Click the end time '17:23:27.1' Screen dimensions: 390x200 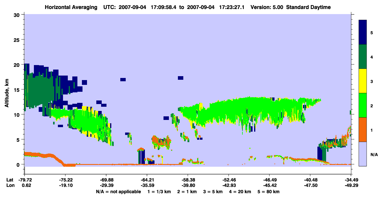(x=232, y=7)
